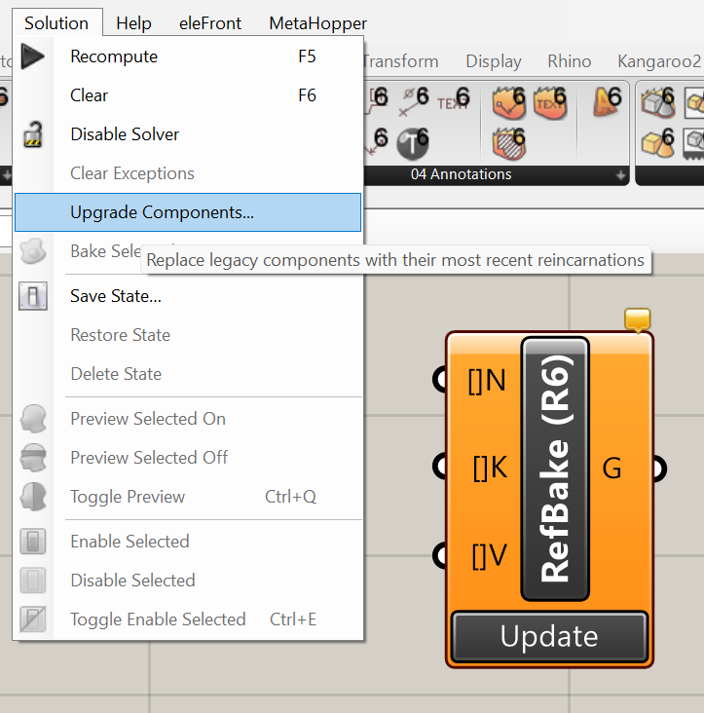This screenshot has height=713, width=704.
Task: Choose Restore State menu entry
Action: pos(188,335)
